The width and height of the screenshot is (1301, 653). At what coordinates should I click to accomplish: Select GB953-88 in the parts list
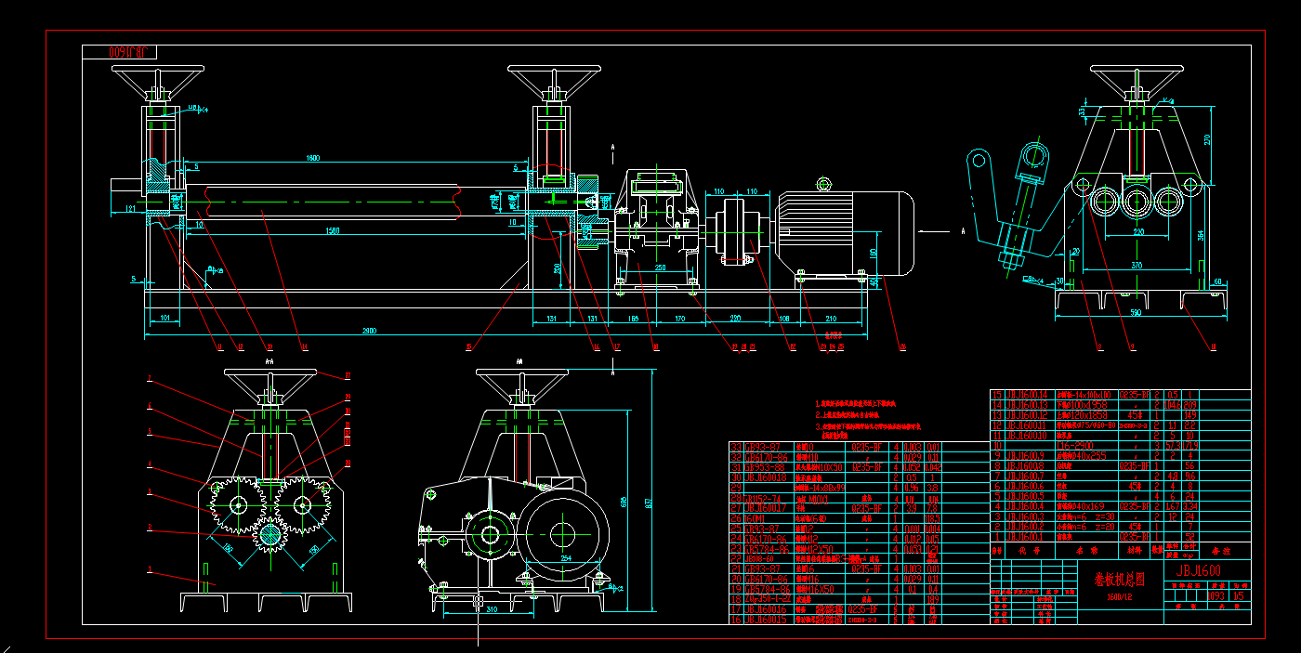pos(767,467)
